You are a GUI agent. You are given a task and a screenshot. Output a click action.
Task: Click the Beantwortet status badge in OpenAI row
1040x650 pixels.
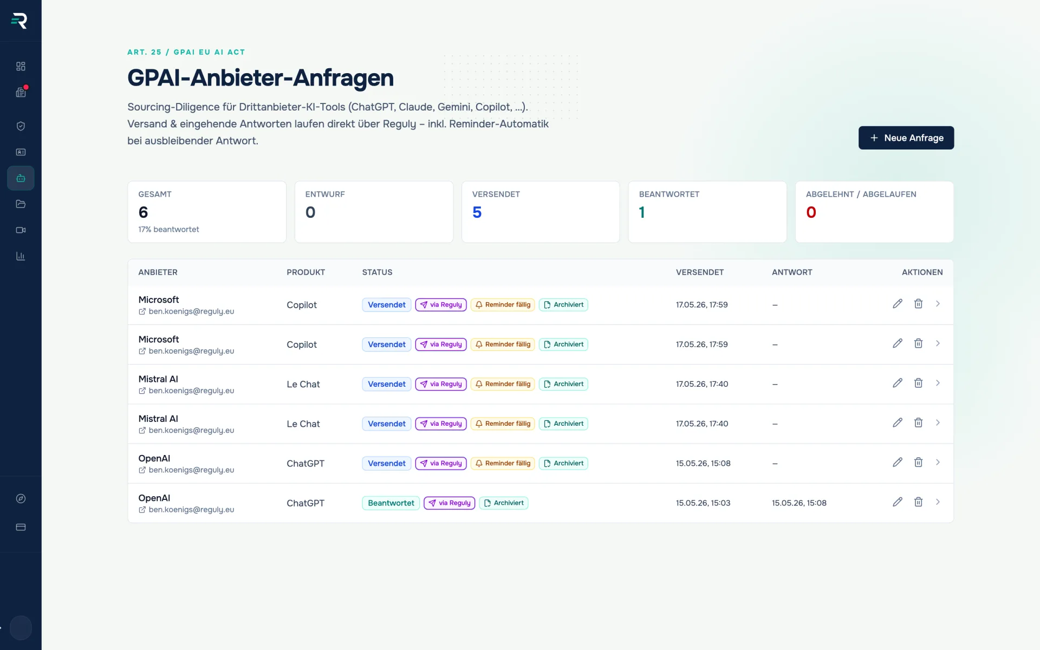[x=391, y=503]
